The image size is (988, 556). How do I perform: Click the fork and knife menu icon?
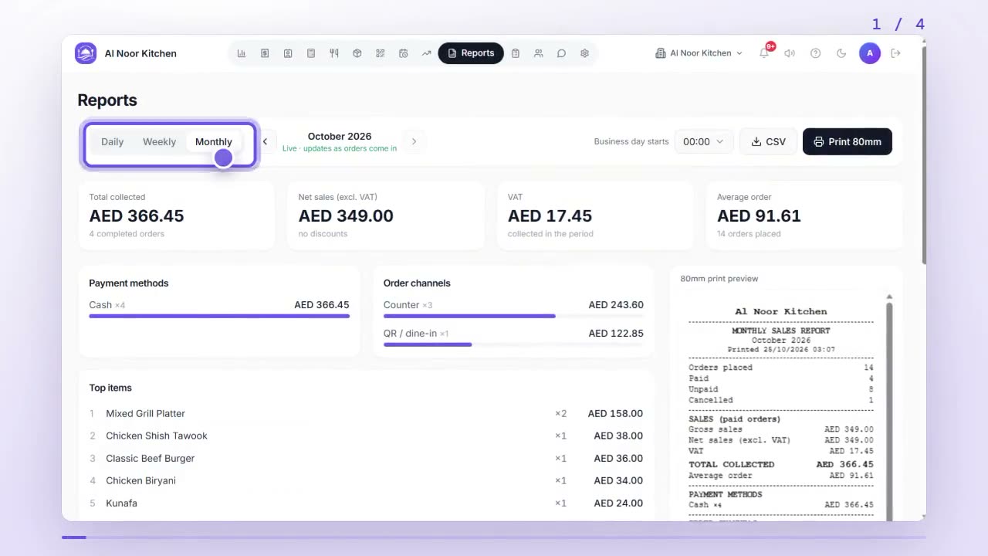(x=334, y=53)
